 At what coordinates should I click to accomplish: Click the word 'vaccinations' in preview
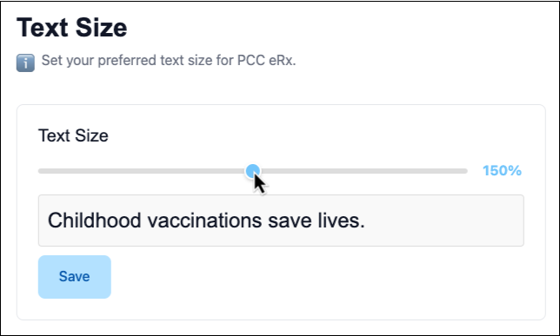point(204,221)
